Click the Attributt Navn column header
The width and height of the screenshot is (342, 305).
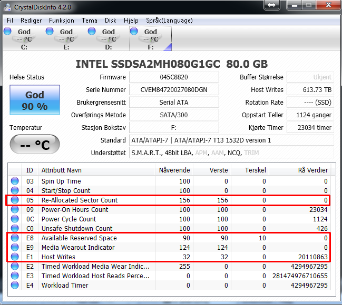(x=96, y=170)
